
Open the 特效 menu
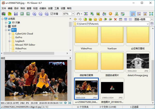coord(23,8)
